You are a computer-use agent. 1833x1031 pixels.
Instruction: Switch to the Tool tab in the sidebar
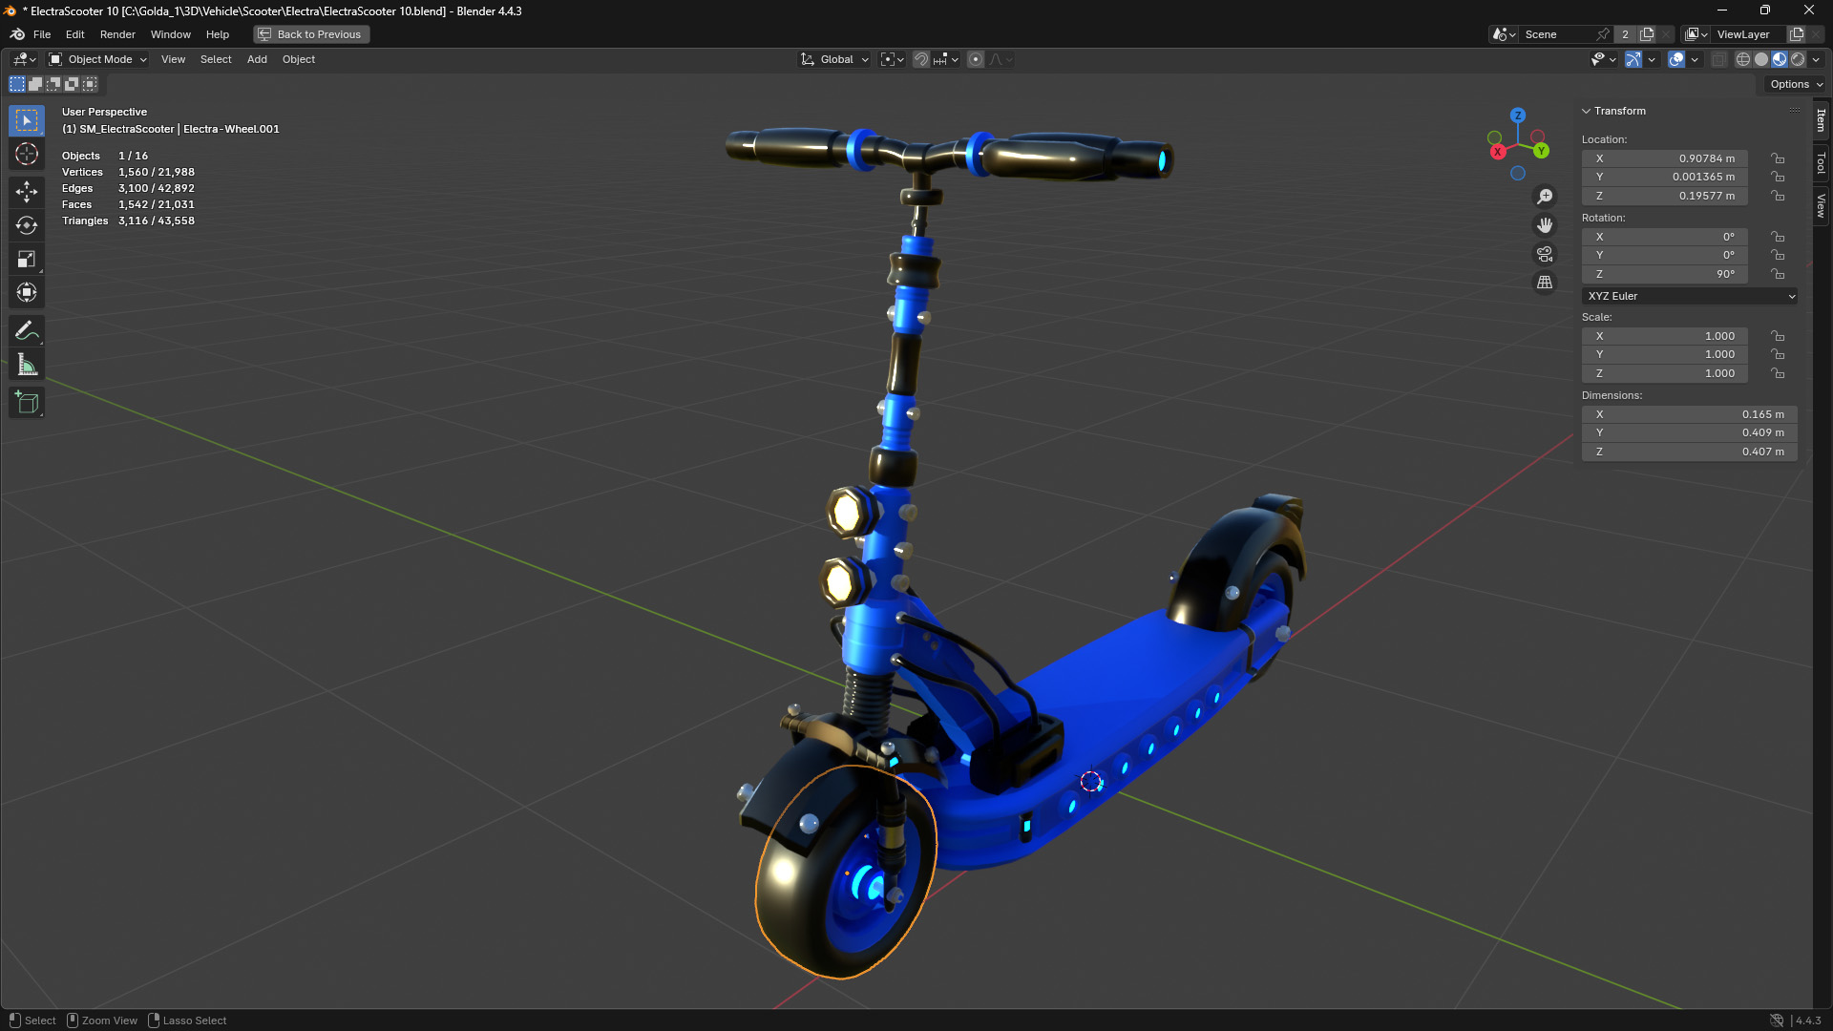pos(1822,160)
